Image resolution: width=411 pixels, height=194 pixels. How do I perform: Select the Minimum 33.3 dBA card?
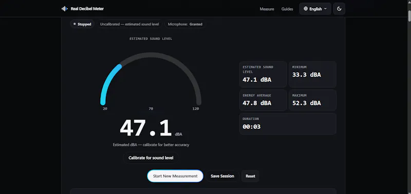(312, 74)
